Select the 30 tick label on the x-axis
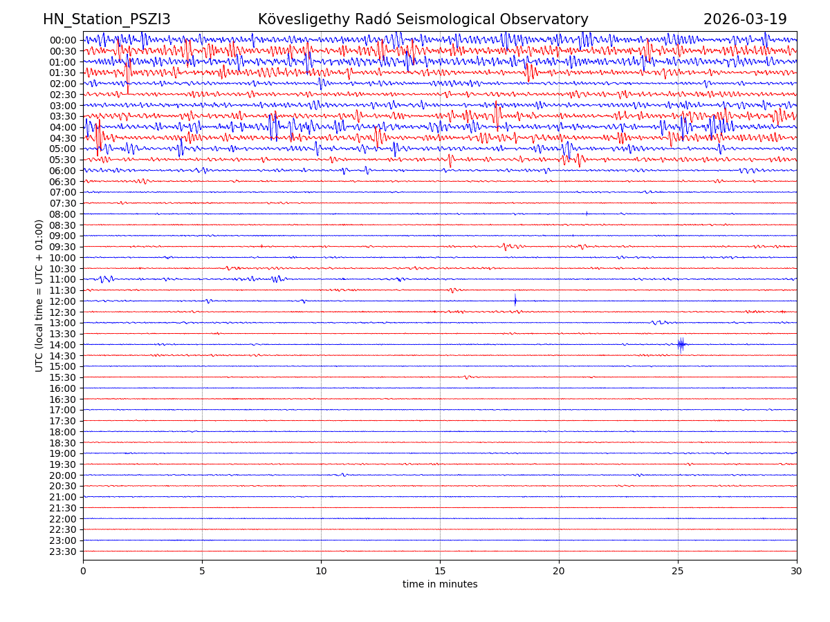 (x=797, y=572)
